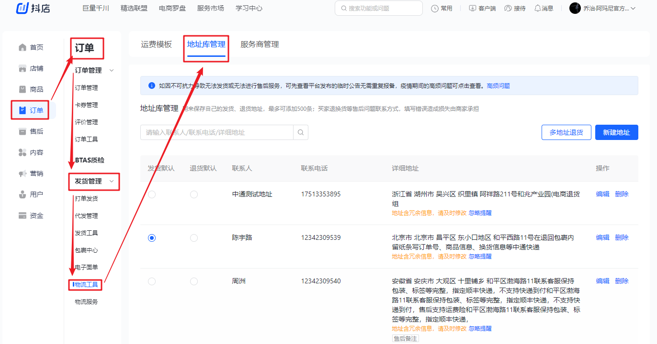The height and width of the screenshot is (344, 657).
Task: Open 精选联盟 in top navigation
Action: click(x=134, y=8)
